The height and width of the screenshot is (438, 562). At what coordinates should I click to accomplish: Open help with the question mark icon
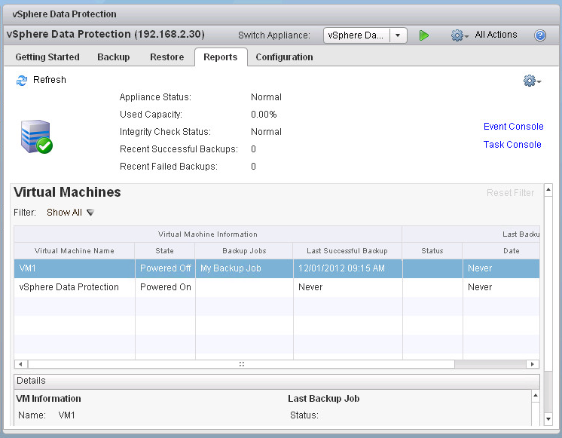[x=540, y=35]
